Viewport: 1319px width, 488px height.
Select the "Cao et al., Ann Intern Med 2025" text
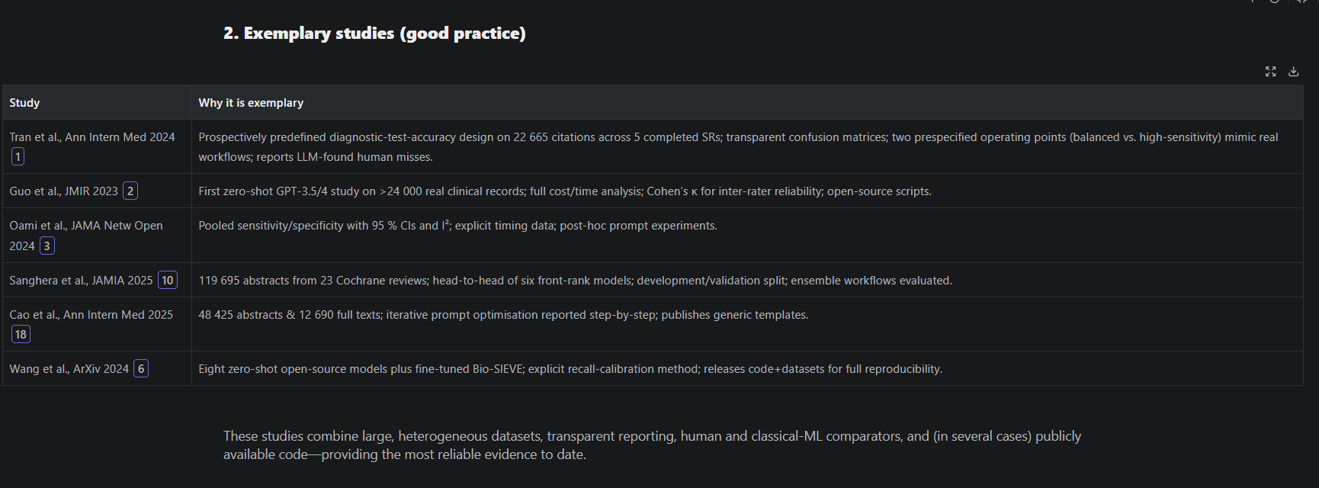(x=91, y=315)
